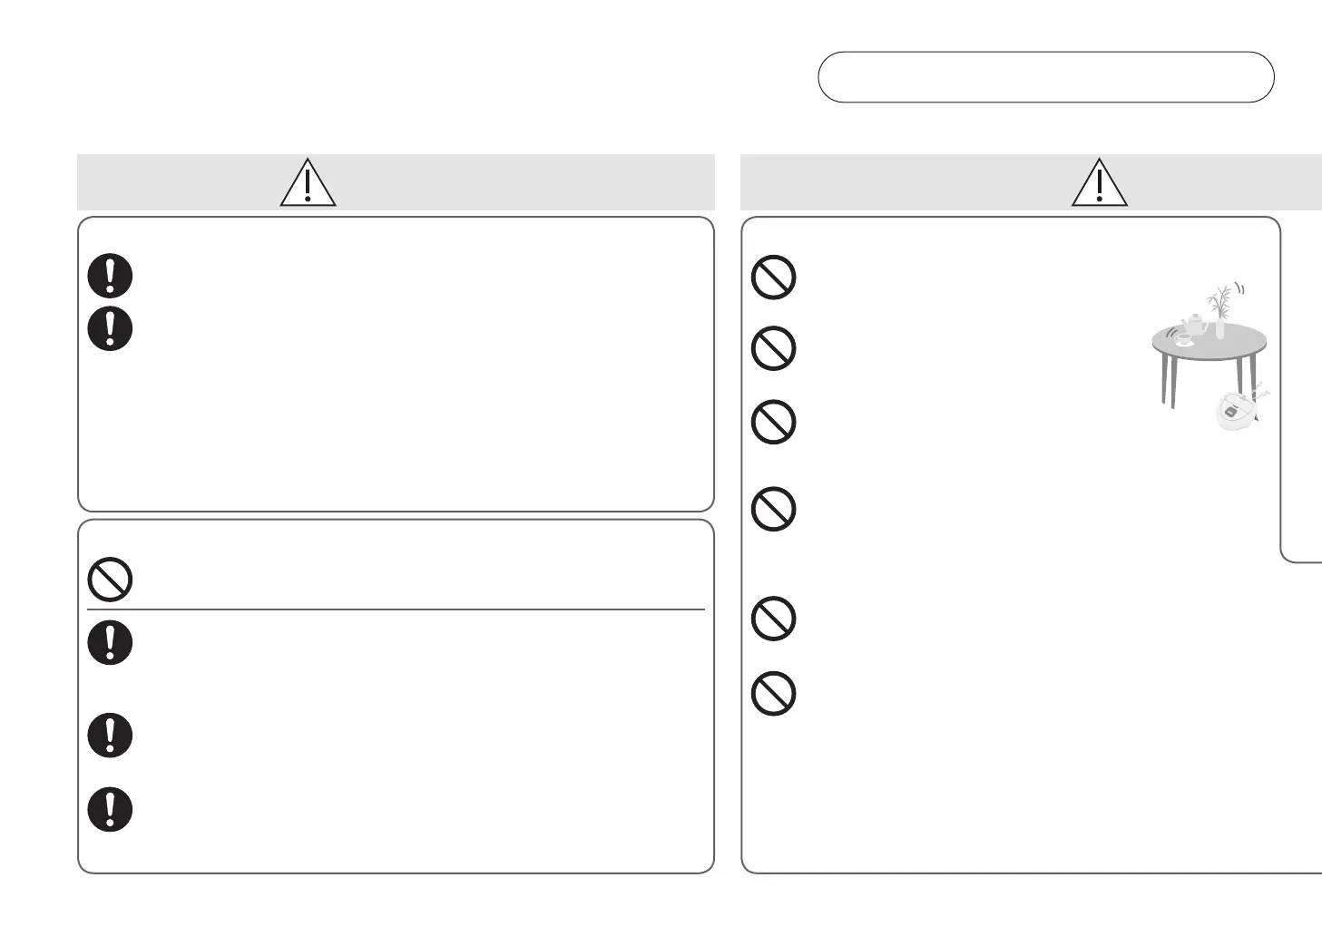Select the exclamation icon just below the divider line
Screen dimensions: 1322x936
click(x=110, y=643)
